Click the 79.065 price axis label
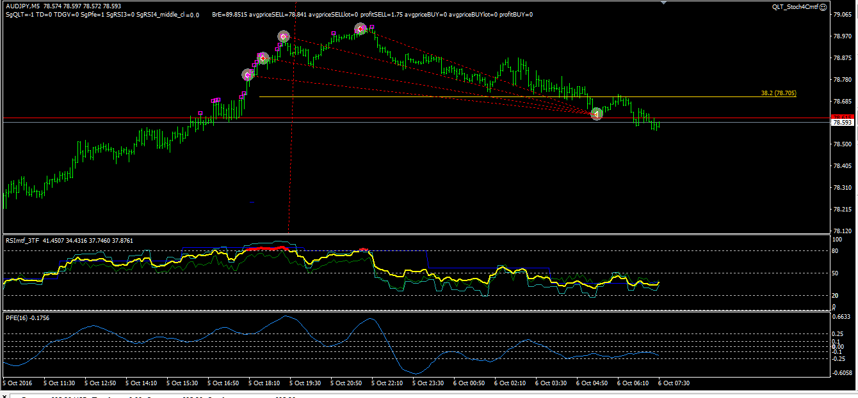Screen dimensions: 858x398 coord(842,14)
